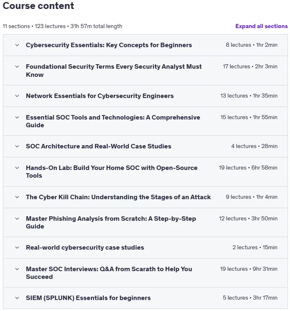Open chevron beside Master Phishing Analysis
The width and height of the screenshot is (290, 311).
point(17,219)
